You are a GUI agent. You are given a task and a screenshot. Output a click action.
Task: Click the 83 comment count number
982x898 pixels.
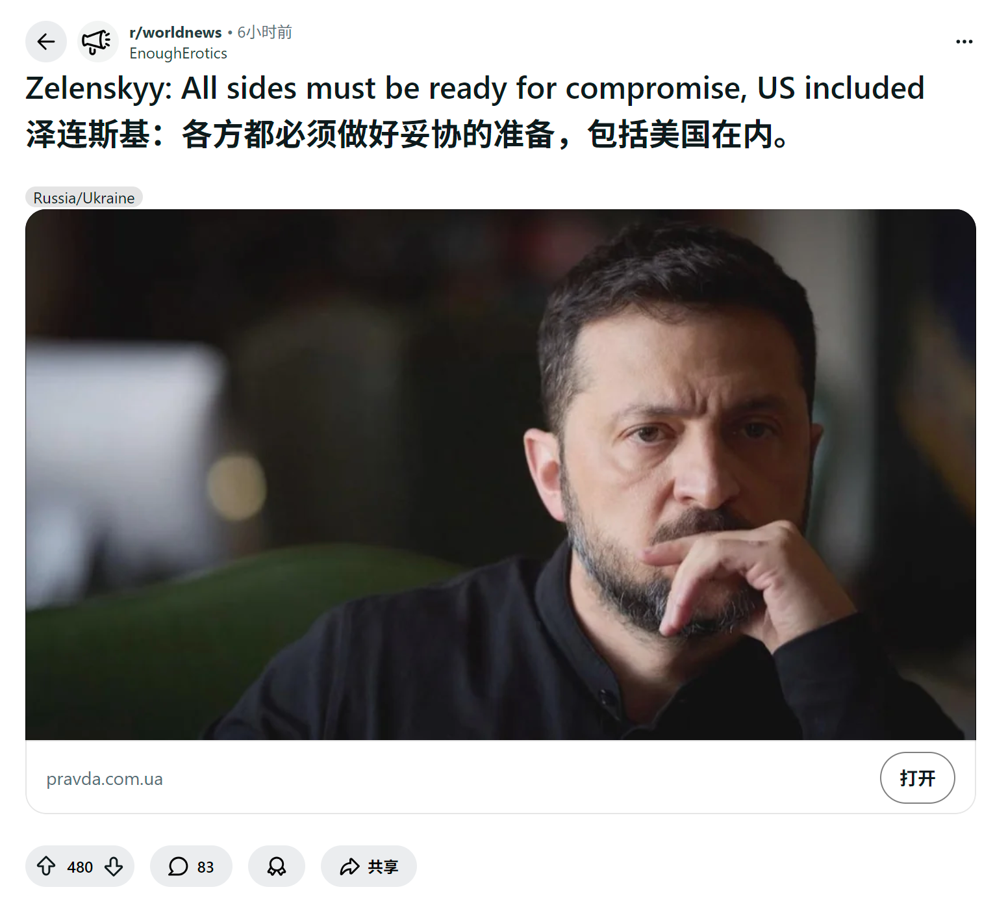click(205, 867)
